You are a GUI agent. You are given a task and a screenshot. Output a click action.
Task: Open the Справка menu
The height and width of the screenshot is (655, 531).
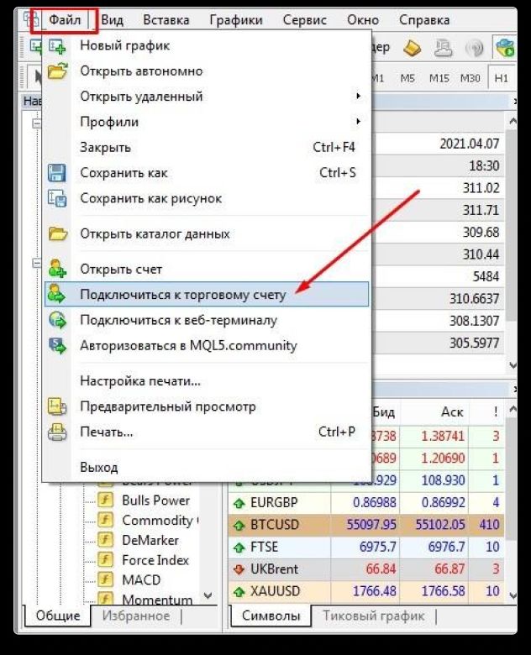point(424,20)
